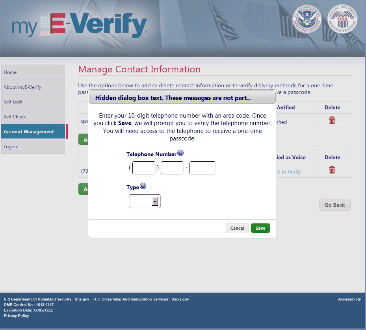Save the telephone number
Viewport: 366px width, 330px height.
tap(260, 228)
